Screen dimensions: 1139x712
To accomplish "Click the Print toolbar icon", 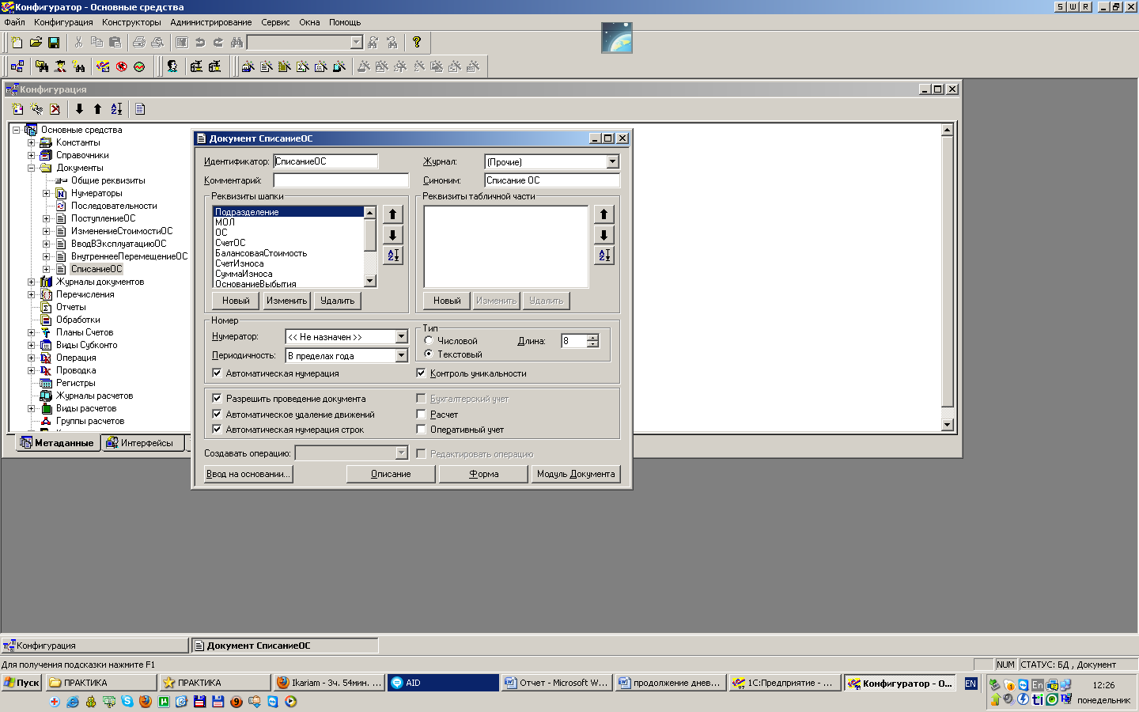I will click(x=139, y=42).
